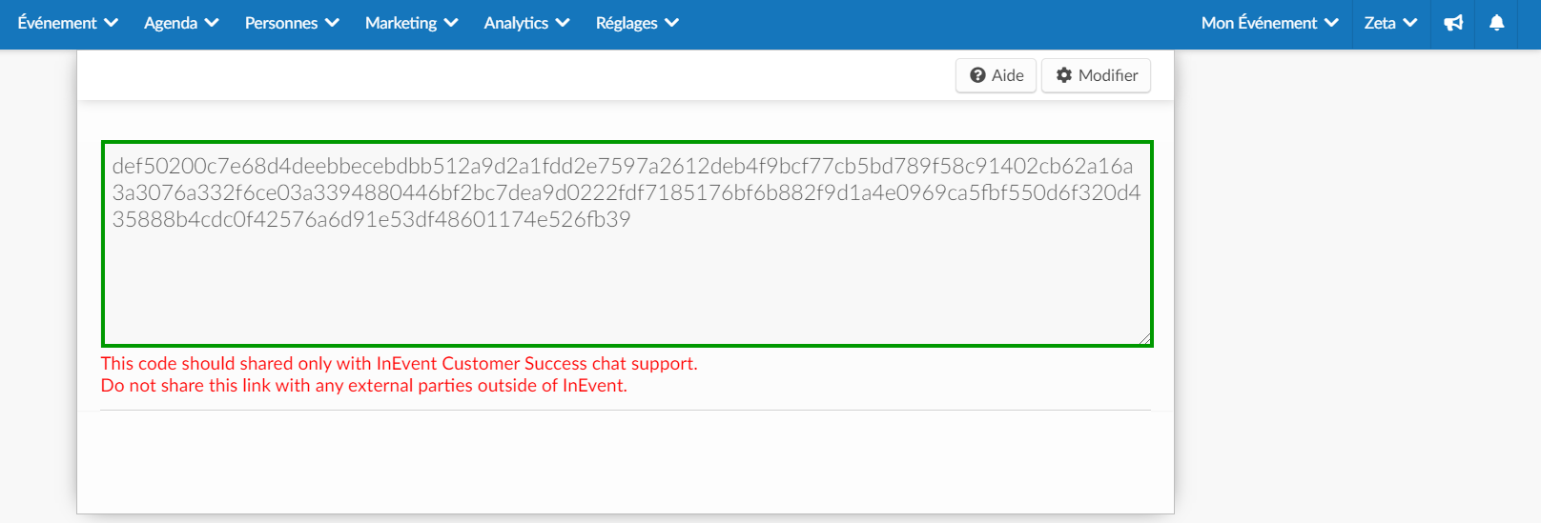
Task: Open the Analytics menu
Action: [526, 23]
